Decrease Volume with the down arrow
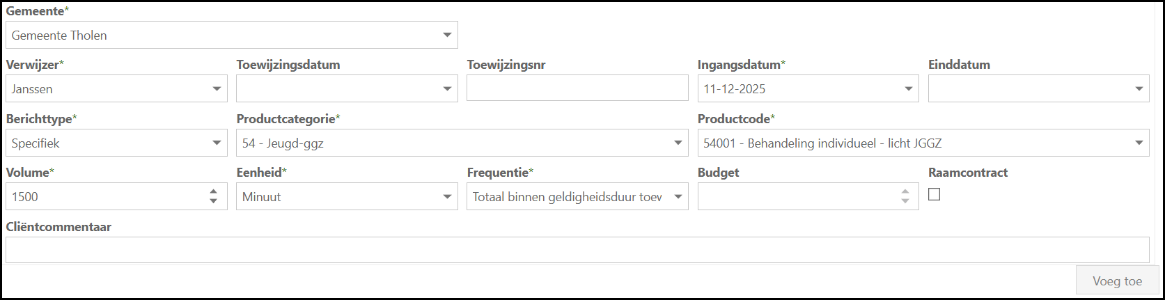The width and height of the screenshot is (1165, 300). coord(213,202)
